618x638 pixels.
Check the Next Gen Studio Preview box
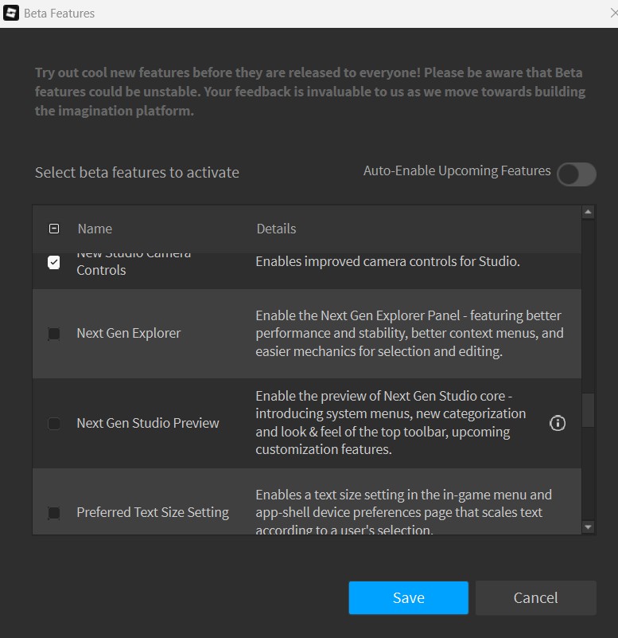coord(54,424)
